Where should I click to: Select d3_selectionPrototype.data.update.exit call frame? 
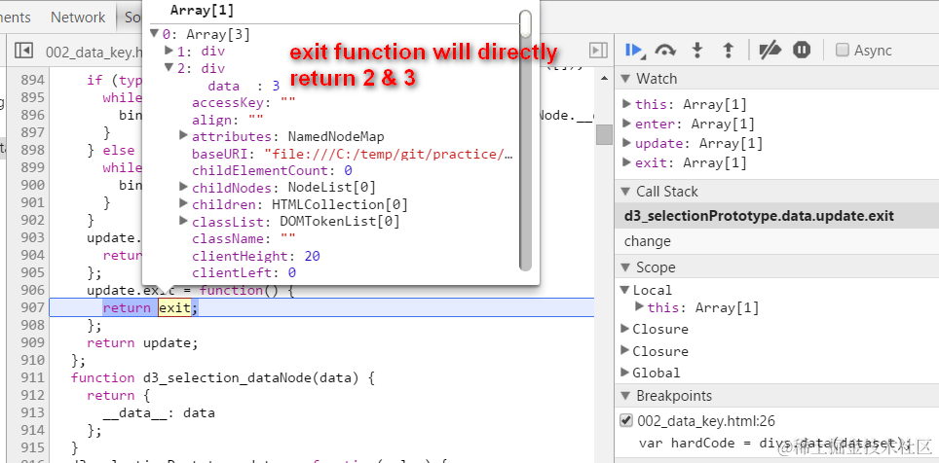pyautogui.click(x=776, y=216)
